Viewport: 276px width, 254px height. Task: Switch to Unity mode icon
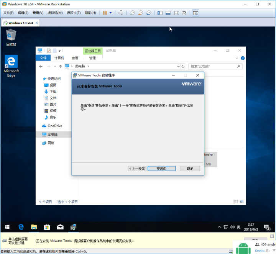tap(184, 13)
